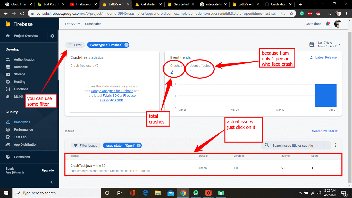Click Versions column header

(x=239, y=156)
